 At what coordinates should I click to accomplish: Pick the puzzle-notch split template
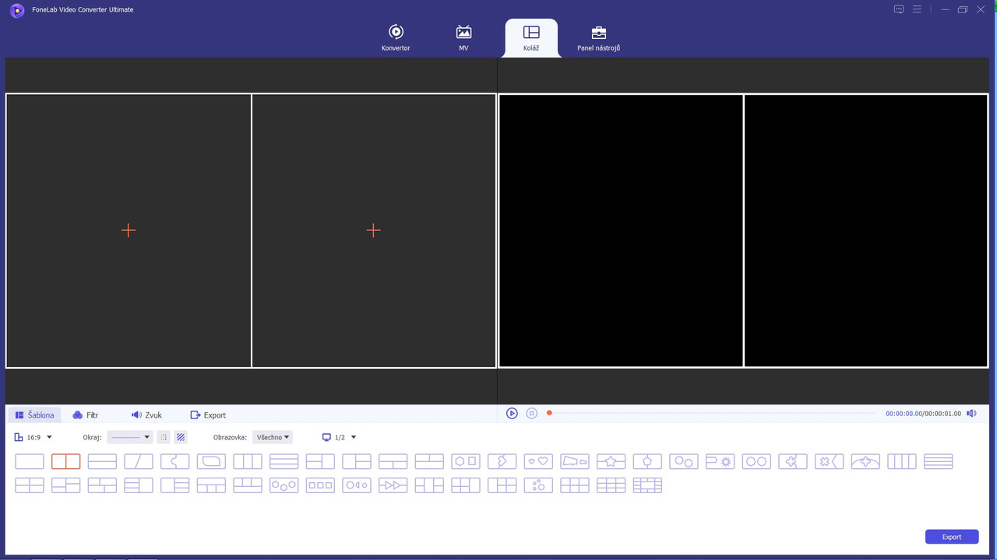click(x=175, y=461)
